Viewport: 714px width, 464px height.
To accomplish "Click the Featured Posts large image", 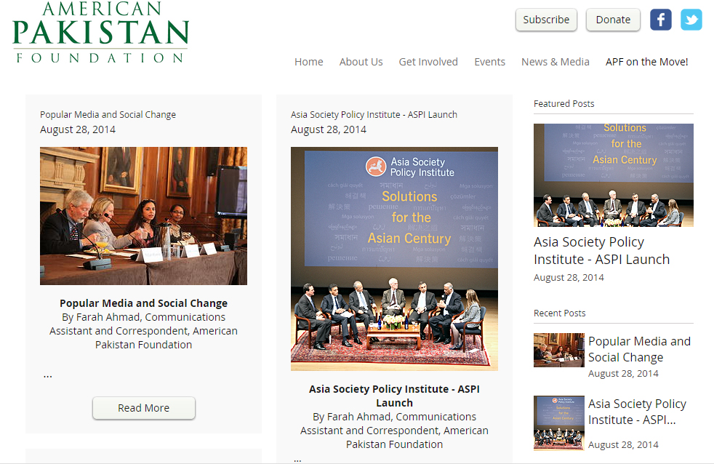I will click(614, 175).
